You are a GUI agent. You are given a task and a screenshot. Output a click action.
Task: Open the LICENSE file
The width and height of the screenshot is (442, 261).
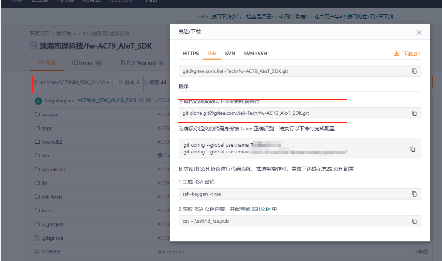51,252
